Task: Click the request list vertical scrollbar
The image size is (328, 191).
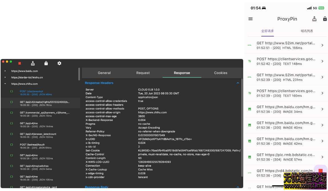Action: tap(79, 74)
